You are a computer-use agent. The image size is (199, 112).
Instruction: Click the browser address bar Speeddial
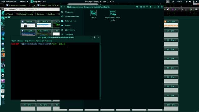(x=32, y=10)
